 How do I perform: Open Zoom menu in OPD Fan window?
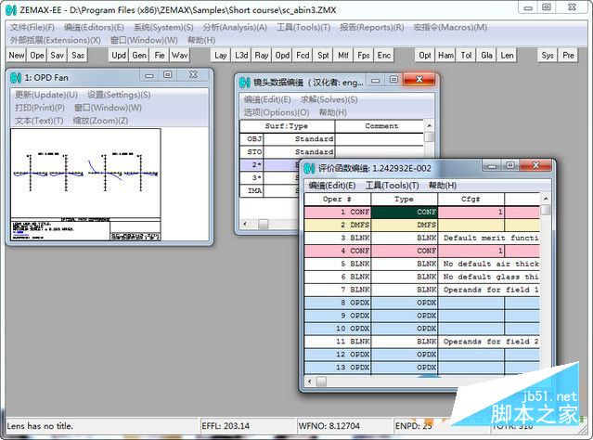coord(100,121)
